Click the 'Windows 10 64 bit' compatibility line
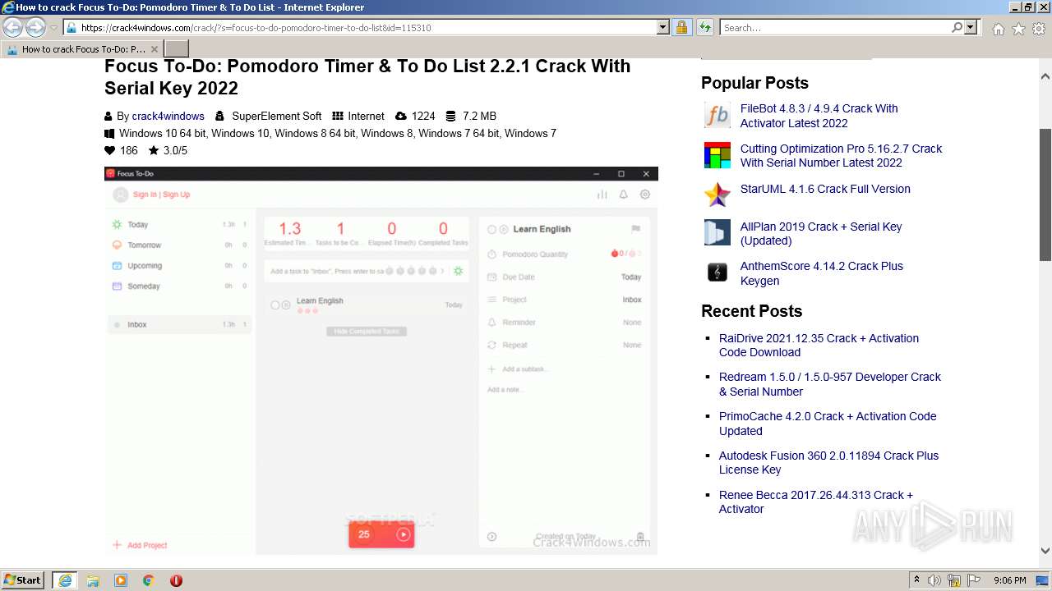 [x=338, y=133]
